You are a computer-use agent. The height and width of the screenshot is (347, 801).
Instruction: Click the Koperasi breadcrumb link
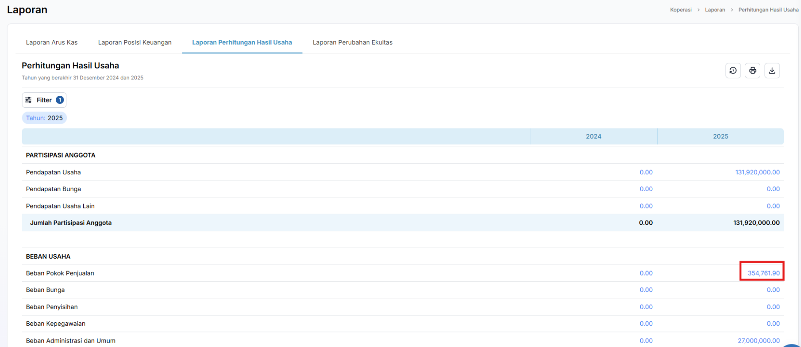coord(681,10)
